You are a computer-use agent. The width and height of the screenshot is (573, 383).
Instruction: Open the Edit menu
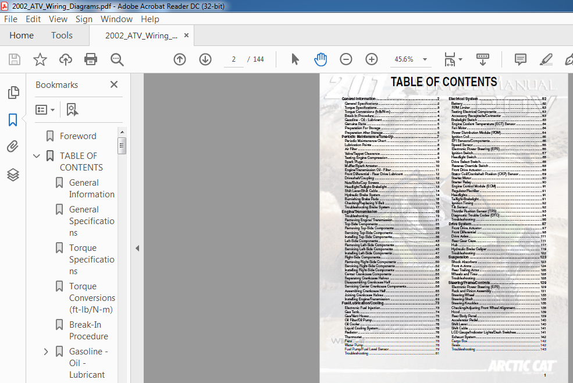(33, 19)
